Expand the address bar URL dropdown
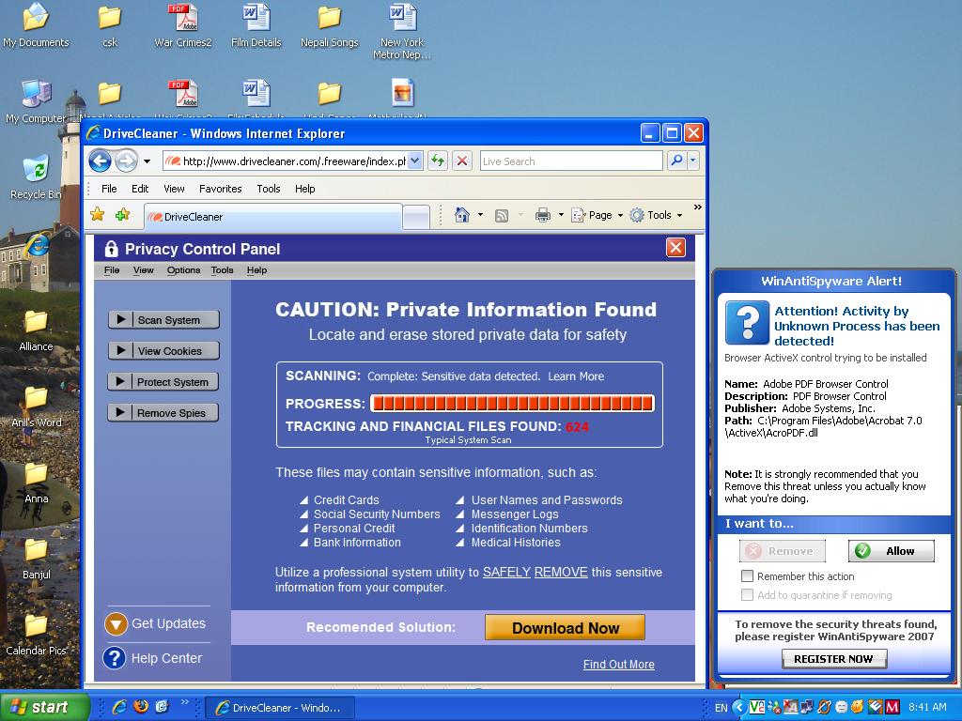This screenshot has height=721, width=962. 415,161
